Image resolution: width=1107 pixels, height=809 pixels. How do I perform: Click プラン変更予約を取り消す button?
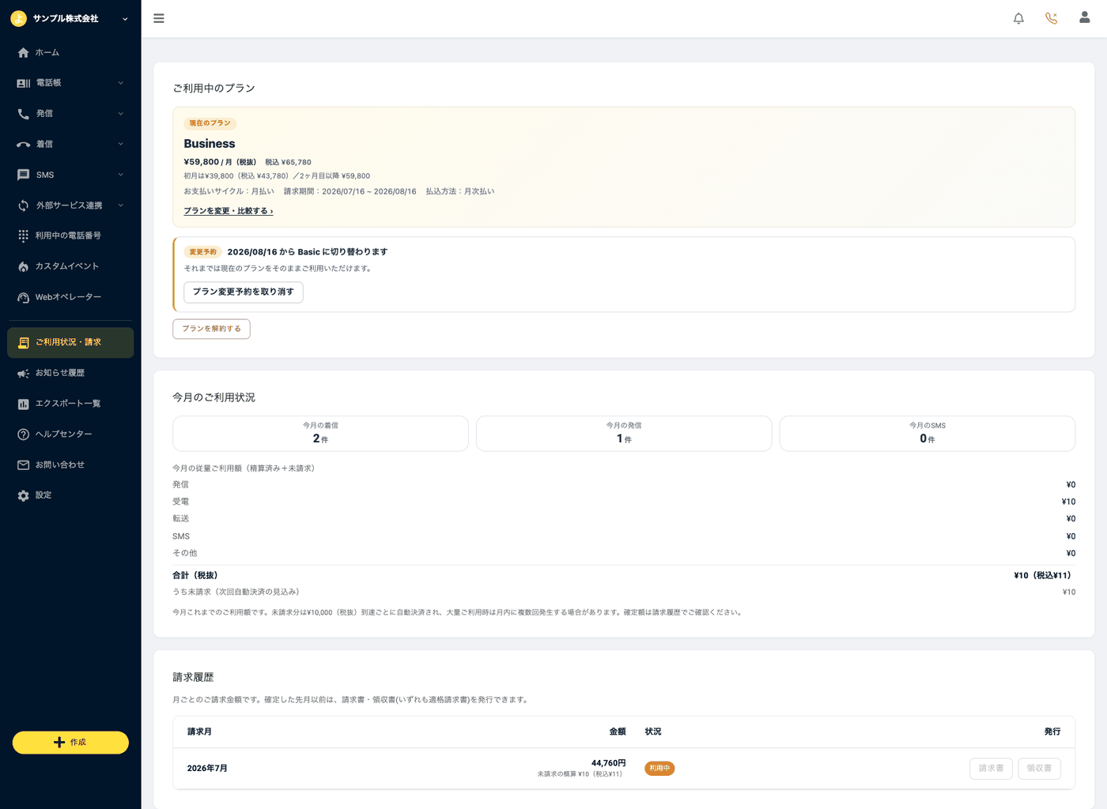coord(244,292)
